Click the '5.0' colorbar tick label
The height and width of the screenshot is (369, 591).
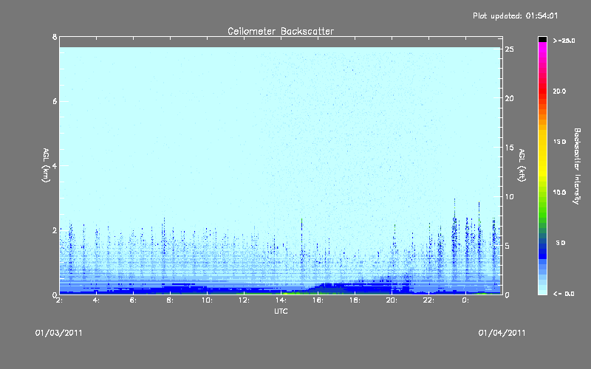[561, 243]
